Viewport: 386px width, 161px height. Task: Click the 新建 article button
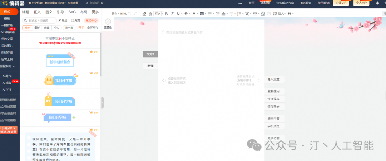click(150, 66)
